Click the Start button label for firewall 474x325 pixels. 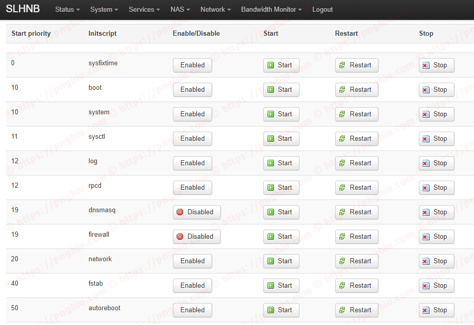(285, 237)
